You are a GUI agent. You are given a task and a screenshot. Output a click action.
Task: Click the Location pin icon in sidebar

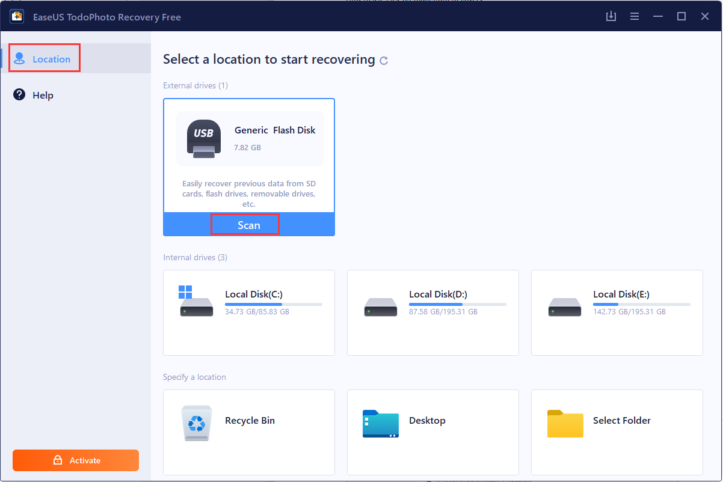pyautogui.click(x=20, y=59)
